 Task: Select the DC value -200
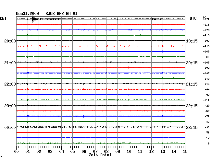[206, 57]
